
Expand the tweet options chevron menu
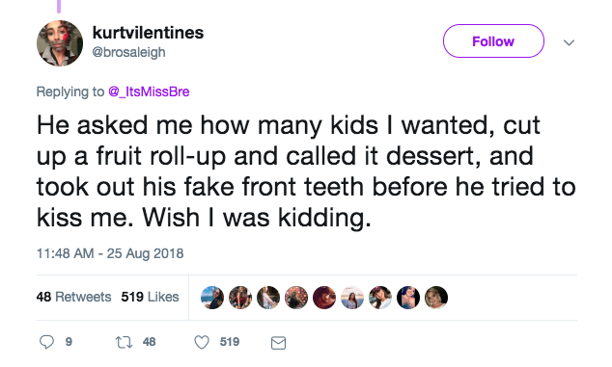[570, 42]
